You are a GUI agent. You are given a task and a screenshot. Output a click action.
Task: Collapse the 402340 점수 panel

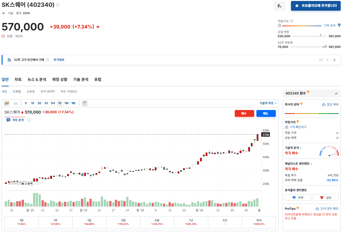(x=336, y=94)
